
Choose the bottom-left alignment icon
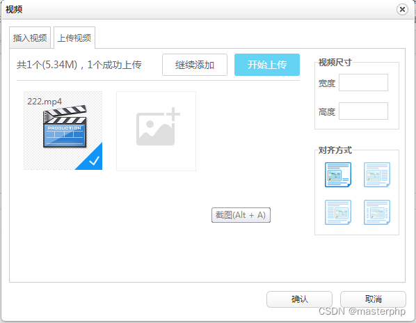(338, 212)
